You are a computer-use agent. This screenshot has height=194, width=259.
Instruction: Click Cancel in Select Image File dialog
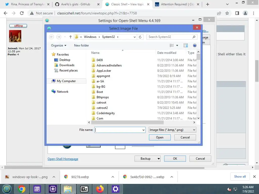[185, 137]
